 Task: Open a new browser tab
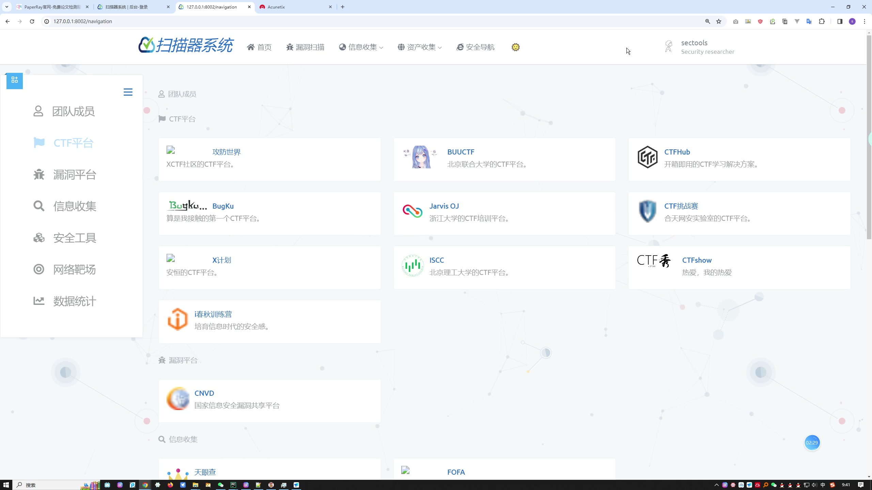pyautogui.click(x=343, y=7)
